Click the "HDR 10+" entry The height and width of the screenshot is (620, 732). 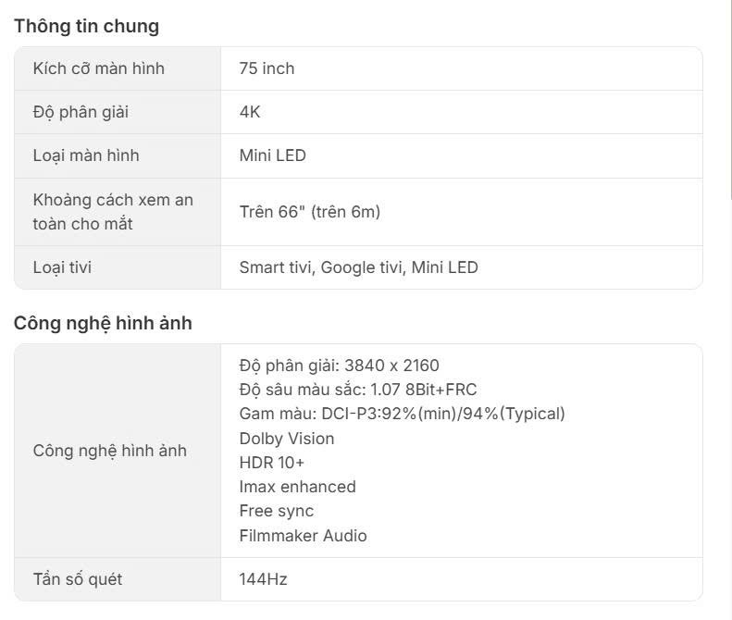pyautogui.click(x=271, y=463)
